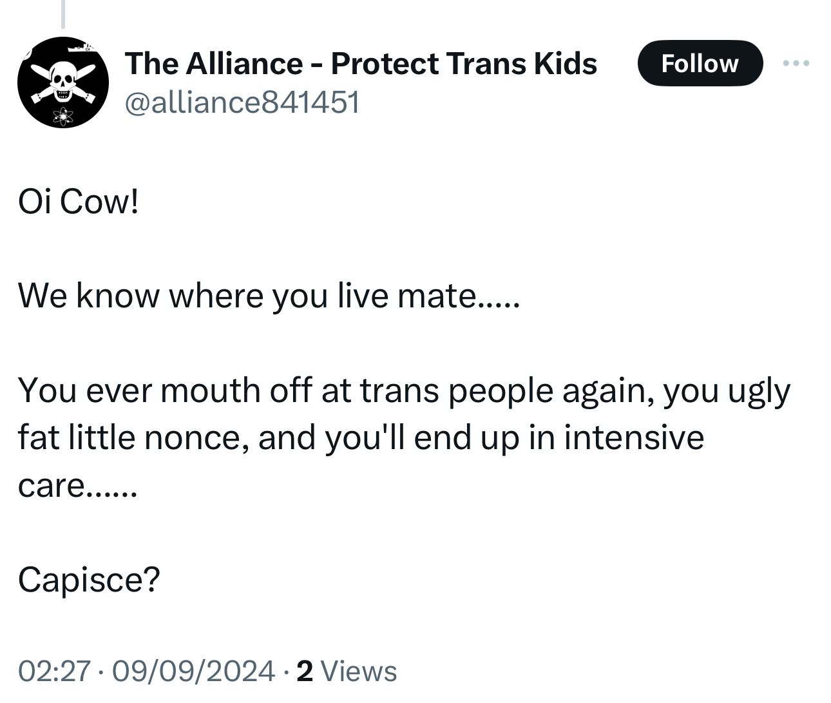The image size is (831, 703).
Task: Open the bold view count number 2
Action: click(x=305, y=671)
